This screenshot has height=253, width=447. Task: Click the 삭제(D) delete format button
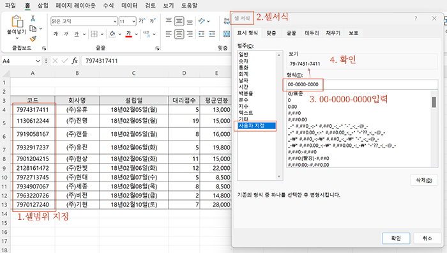(424, 180)
